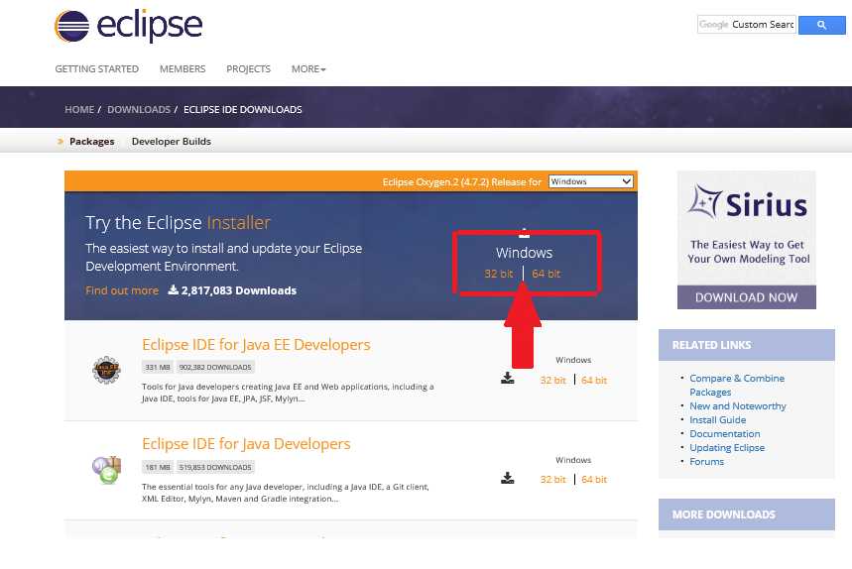Image resolution: width=852 pixels, height=569 pixels.
Task: Click Sirius DOWNLOAD NOW button
Action: click(747, 297)
